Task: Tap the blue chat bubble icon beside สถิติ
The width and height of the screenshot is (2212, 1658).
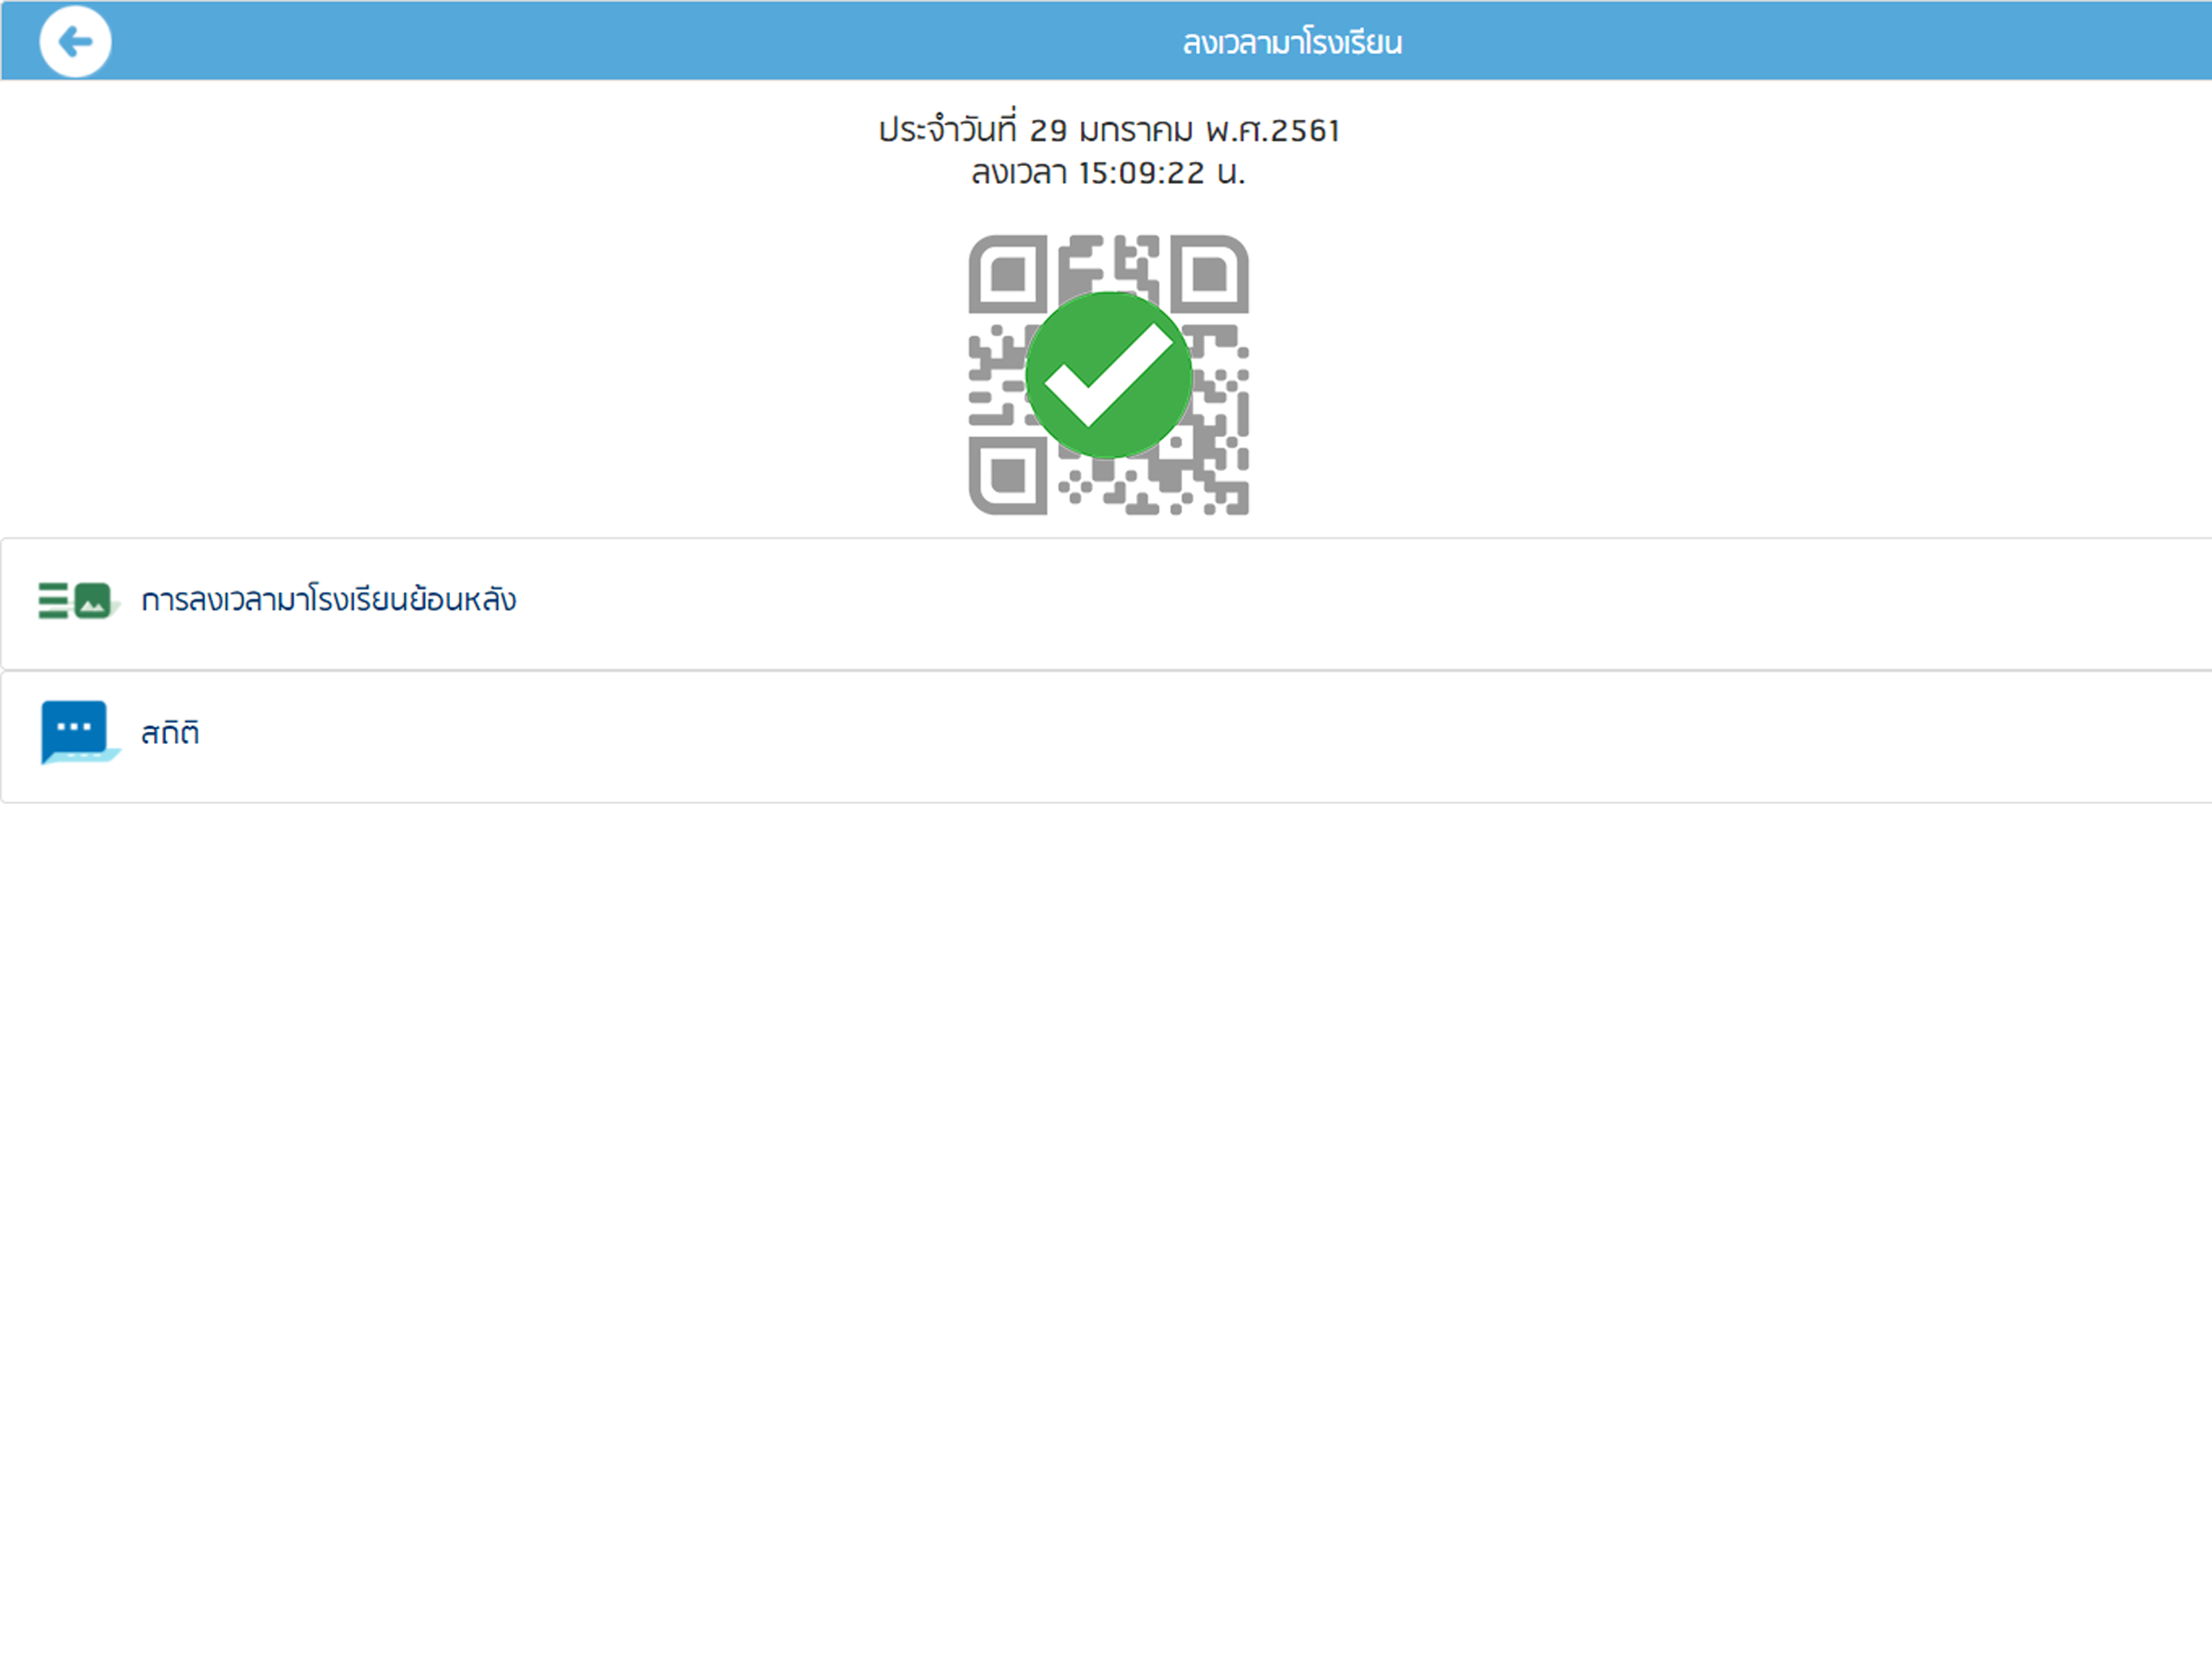Action: pyautogui.click(x=80, y=733)
